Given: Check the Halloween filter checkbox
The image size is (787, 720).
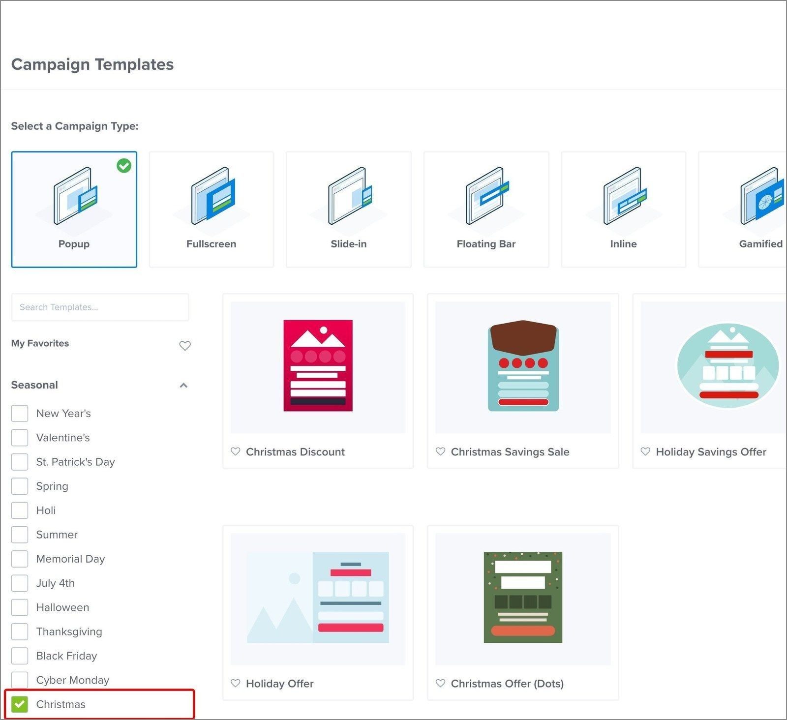Looking at the screenshot, I should 20,607.
